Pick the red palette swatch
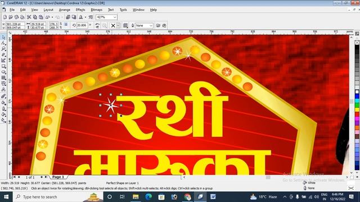 357,114
